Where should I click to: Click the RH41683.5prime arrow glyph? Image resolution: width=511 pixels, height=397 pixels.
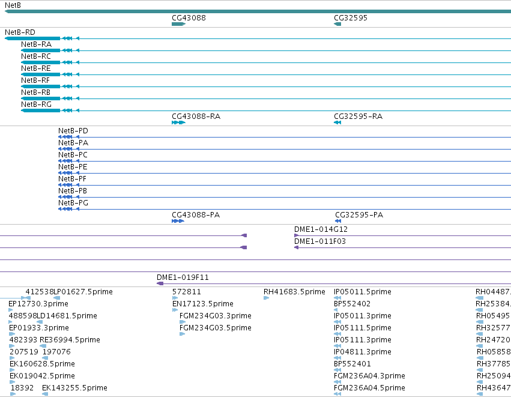(x=266, y=298)
